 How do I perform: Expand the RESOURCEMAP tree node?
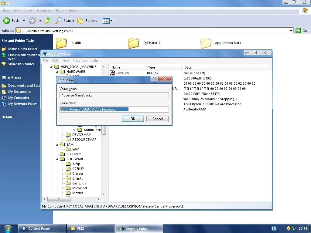tap(63, 140)
